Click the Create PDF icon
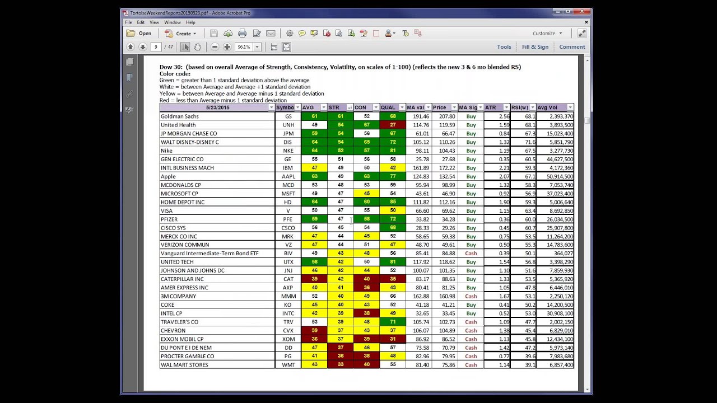The width and height of the screenshot is (717, 403). click(x=169, y=34)
